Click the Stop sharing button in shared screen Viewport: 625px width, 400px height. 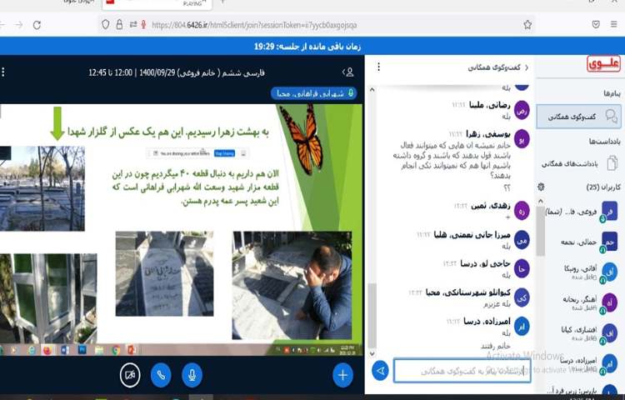pyautogui.click(x=224, y=153)
